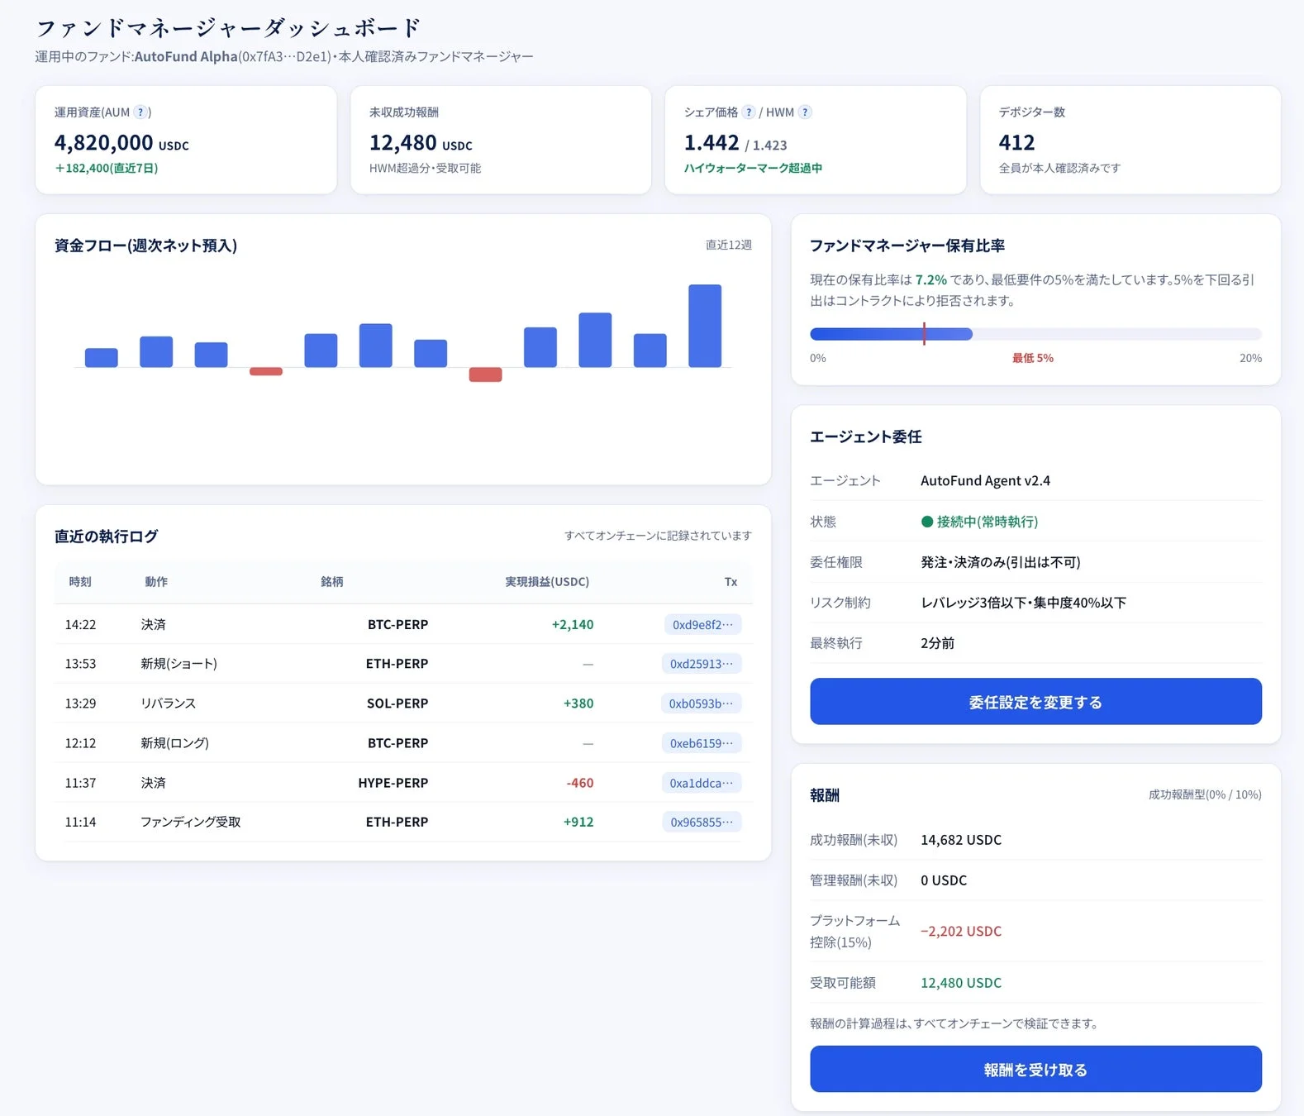This screenshot has height=1116, width=1304.
Task: Click the 14:22 time cell
Action: coord(80,624)
